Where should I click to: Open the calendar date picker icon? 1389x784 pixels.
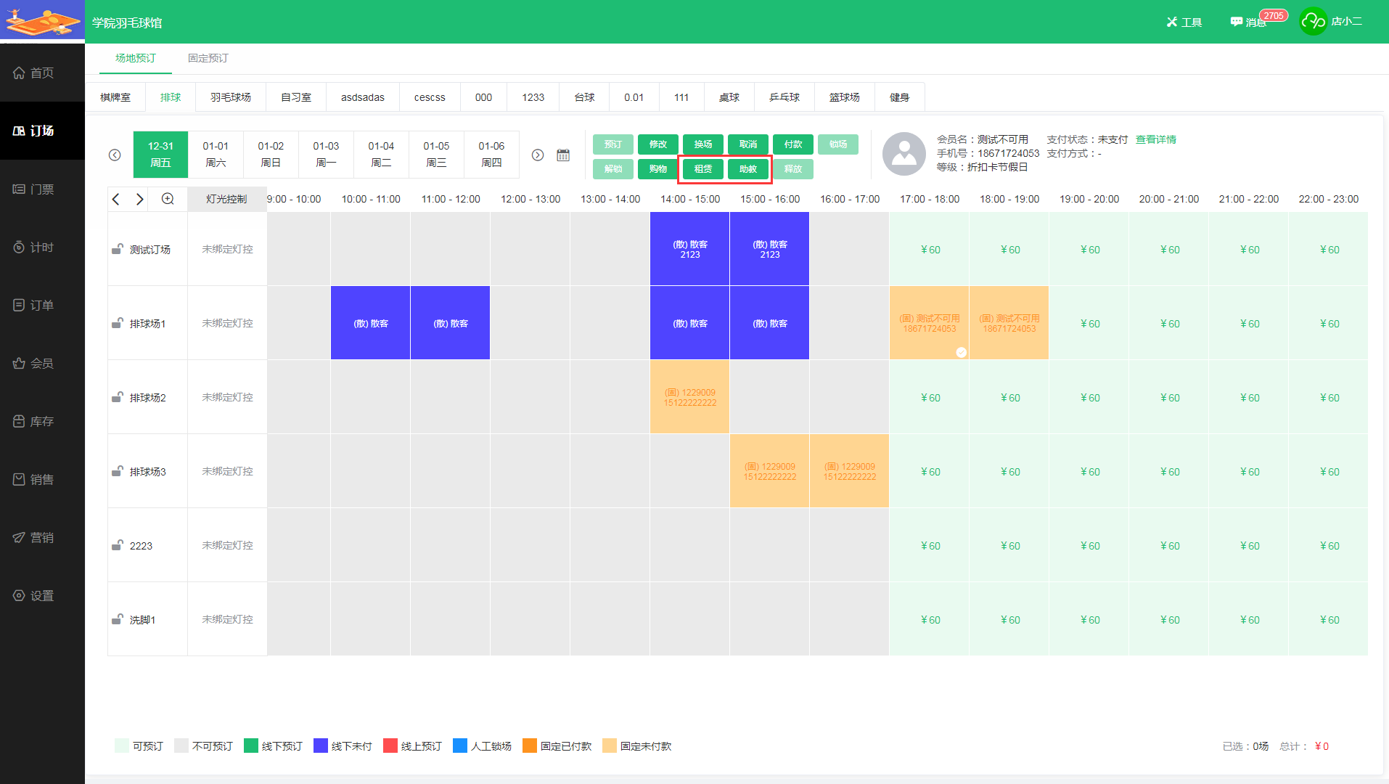563,155
